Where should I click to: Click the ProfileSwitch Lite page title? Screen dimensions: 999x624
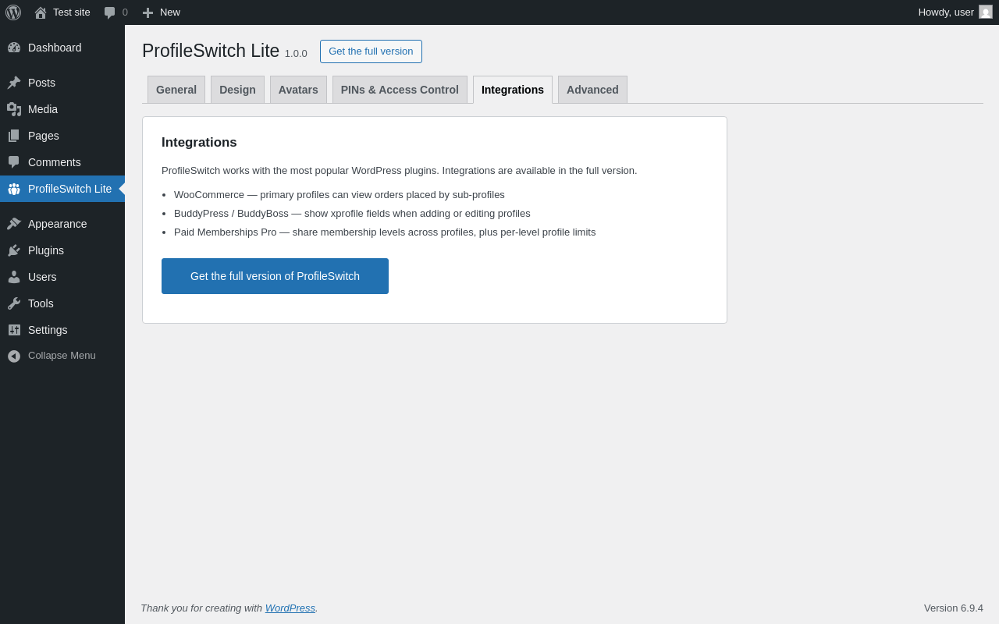tap(211, 51)
